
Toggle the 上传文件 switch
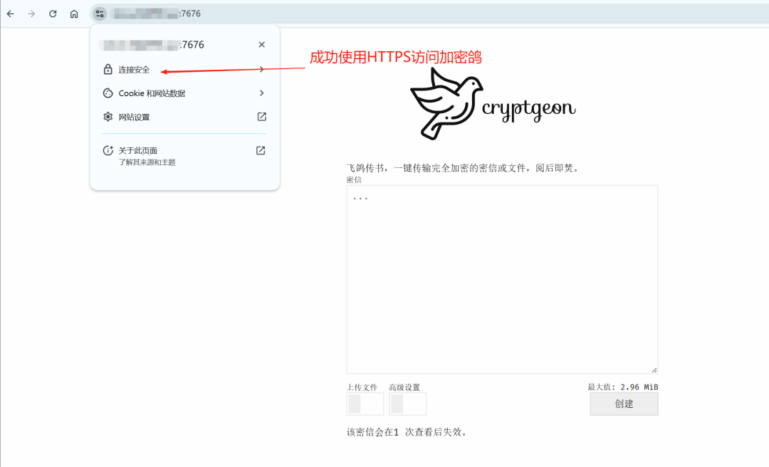(365, 404)
